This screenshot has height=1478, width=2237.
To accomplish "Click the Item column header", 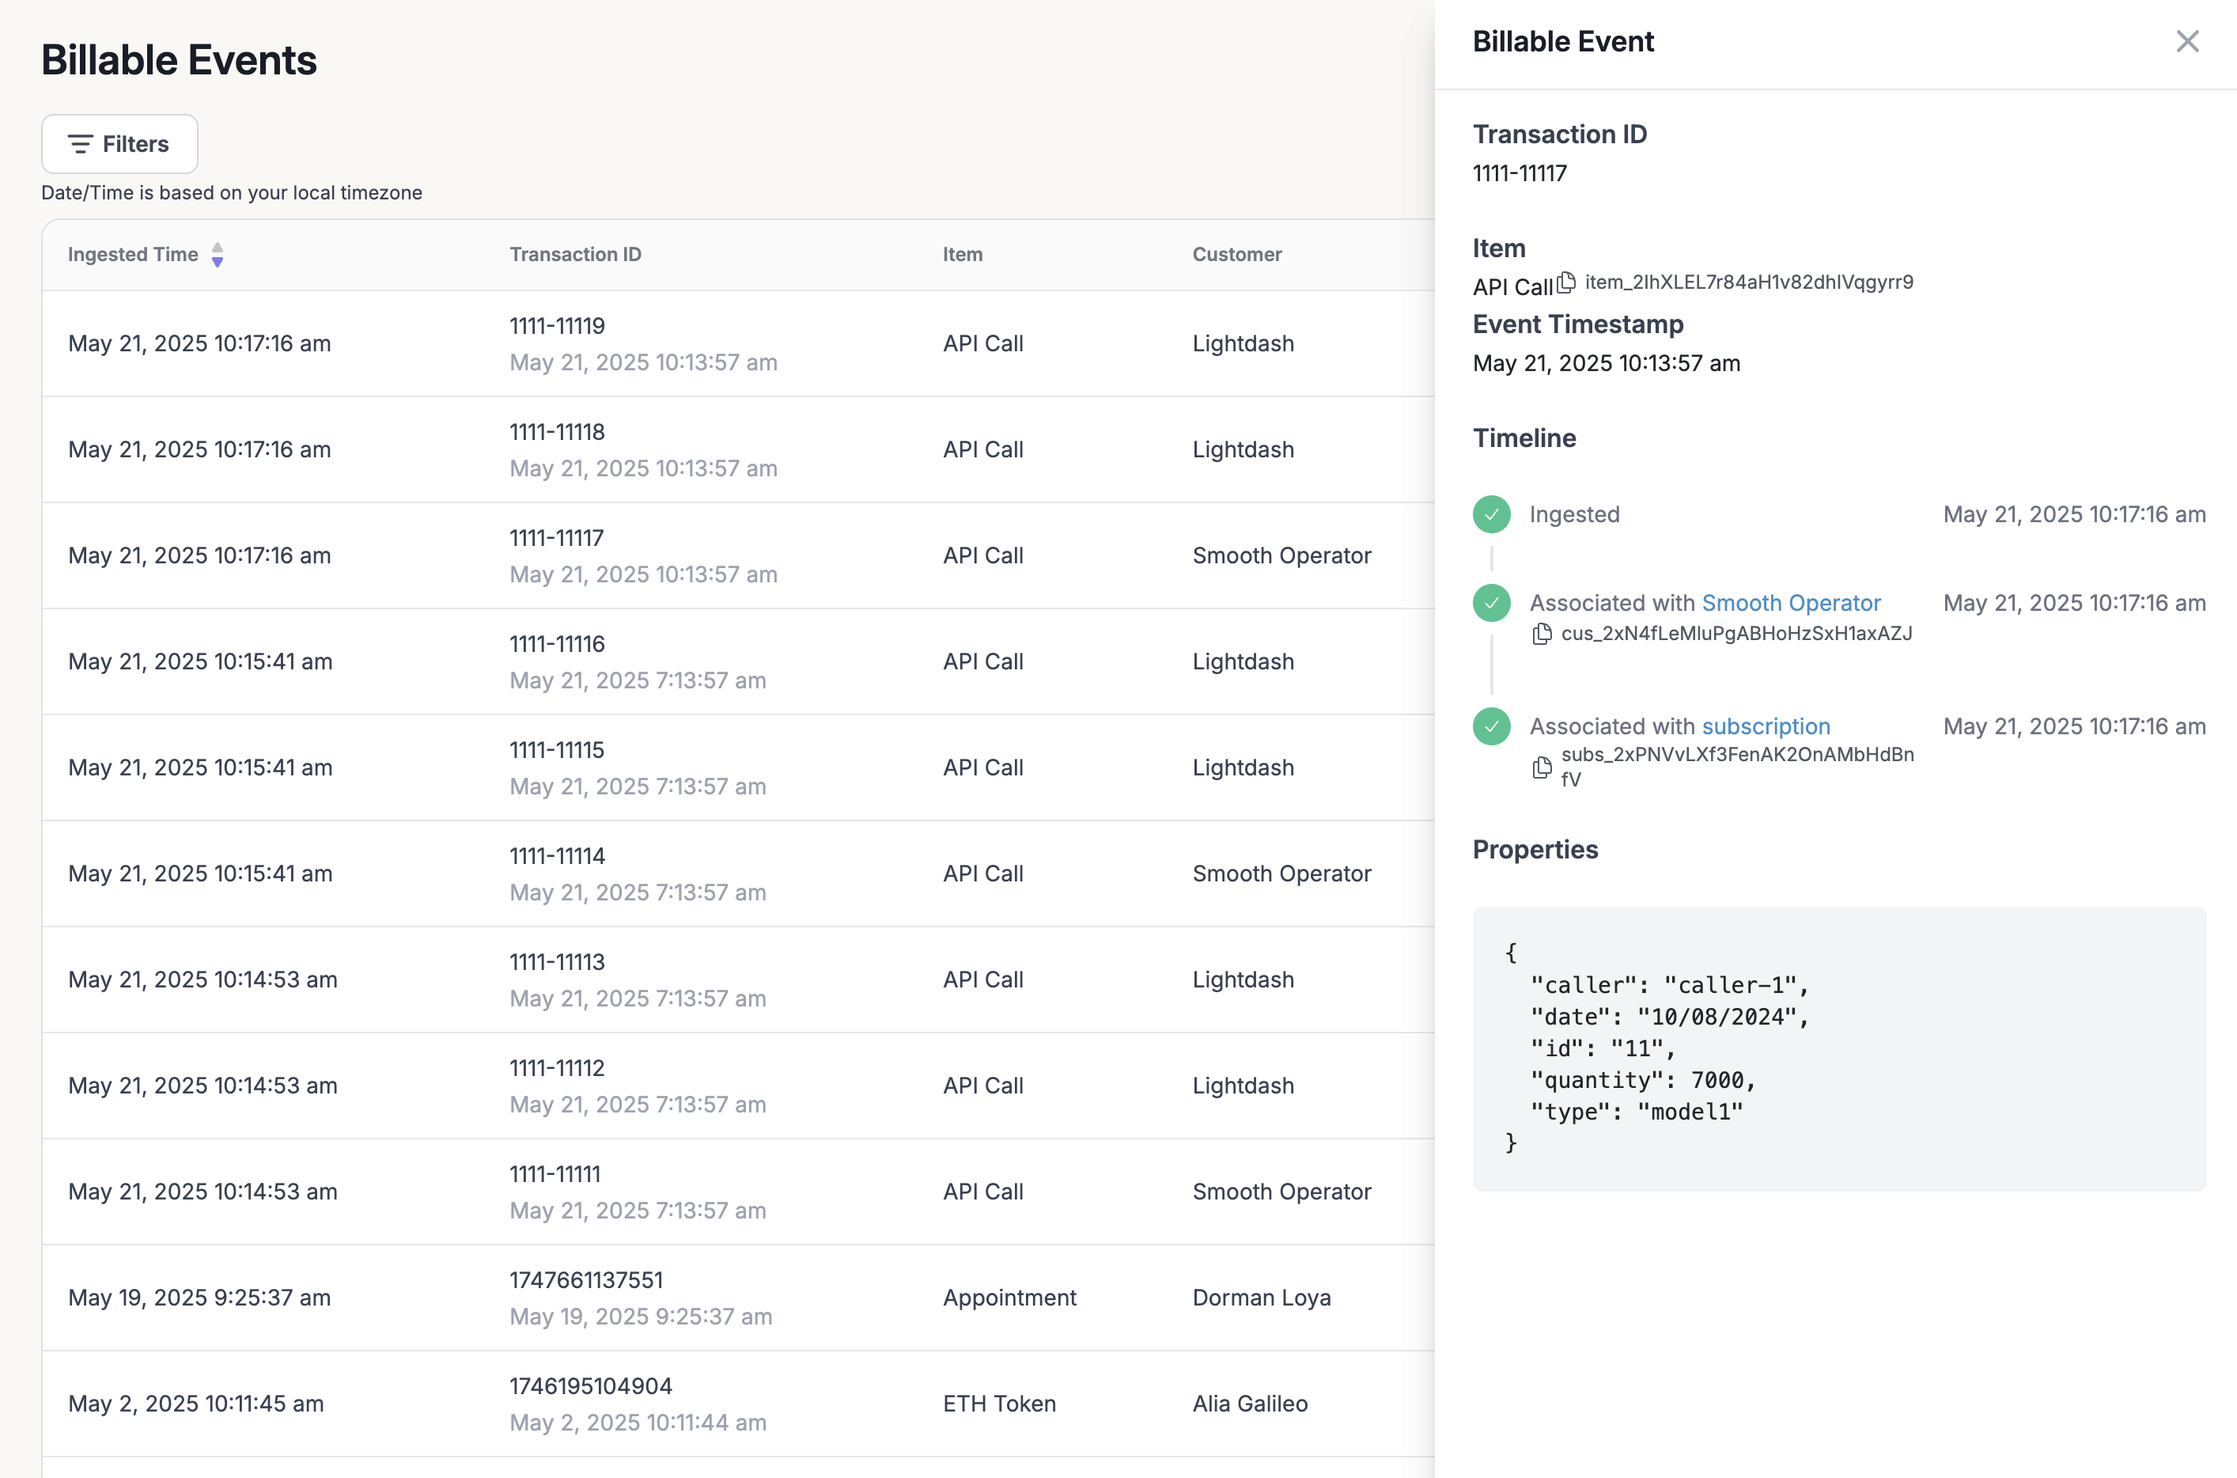I will click(962, 255).
